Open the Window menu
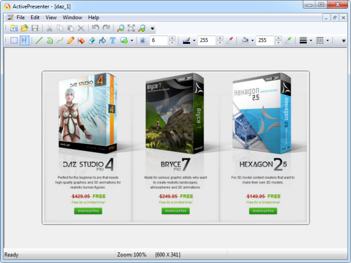The image size is (351, 263). [73, 18]
